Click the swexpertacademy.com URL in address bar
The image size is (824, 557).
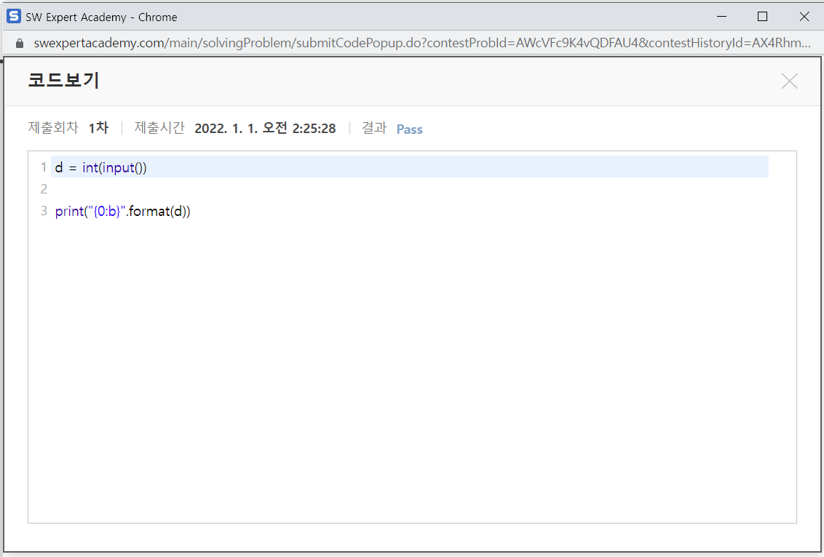click(422, 43)
